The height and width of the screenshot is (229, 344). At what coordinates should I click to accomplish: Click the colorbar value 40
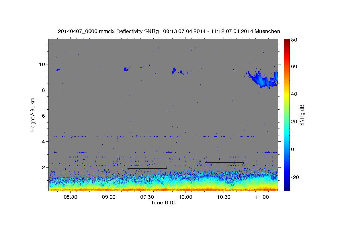point(294,94)
